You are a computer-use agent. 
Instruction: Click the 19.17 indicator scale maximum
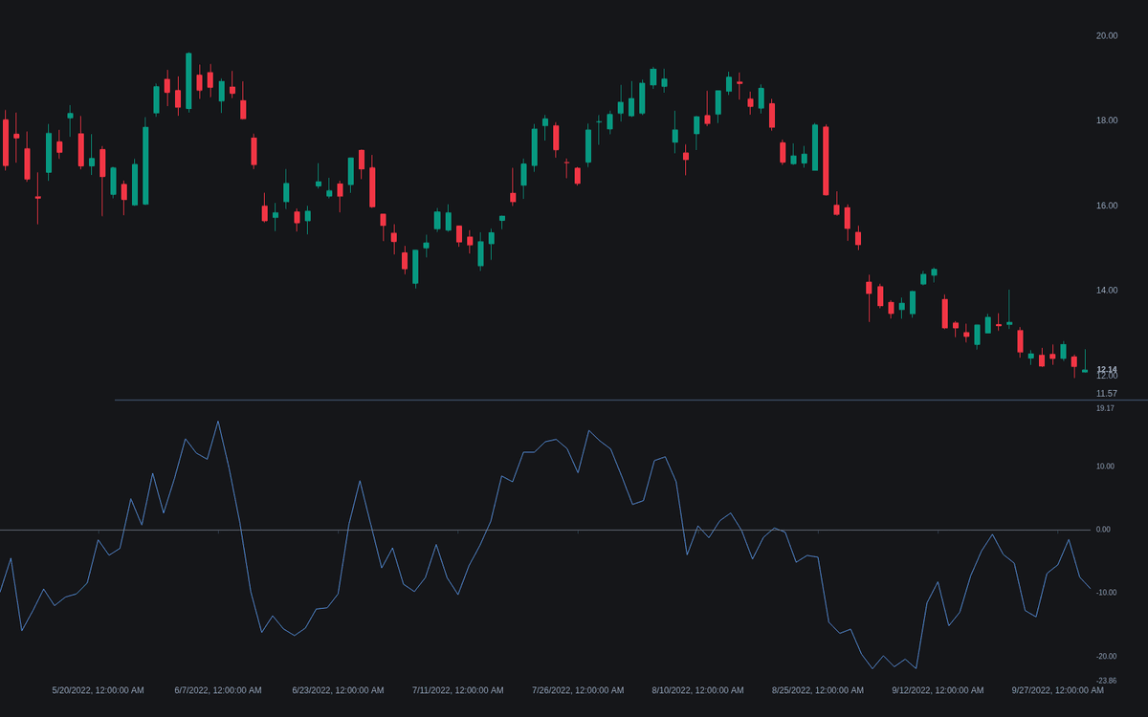[1105, 408]
